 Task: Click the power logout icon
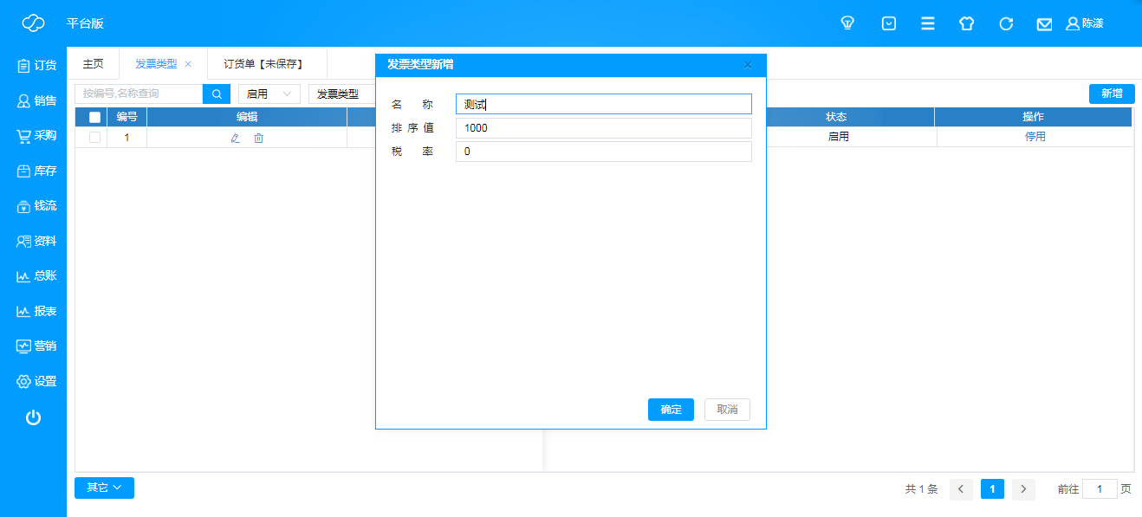pyautogui.click(x=33, y=417)
